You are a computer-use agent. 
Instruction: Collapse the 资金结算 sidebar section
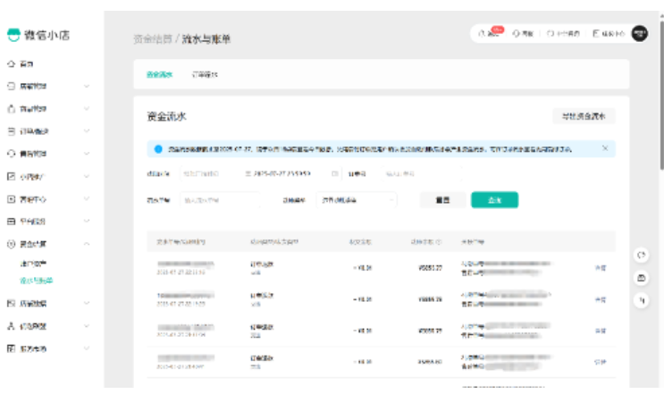point(87,243)
